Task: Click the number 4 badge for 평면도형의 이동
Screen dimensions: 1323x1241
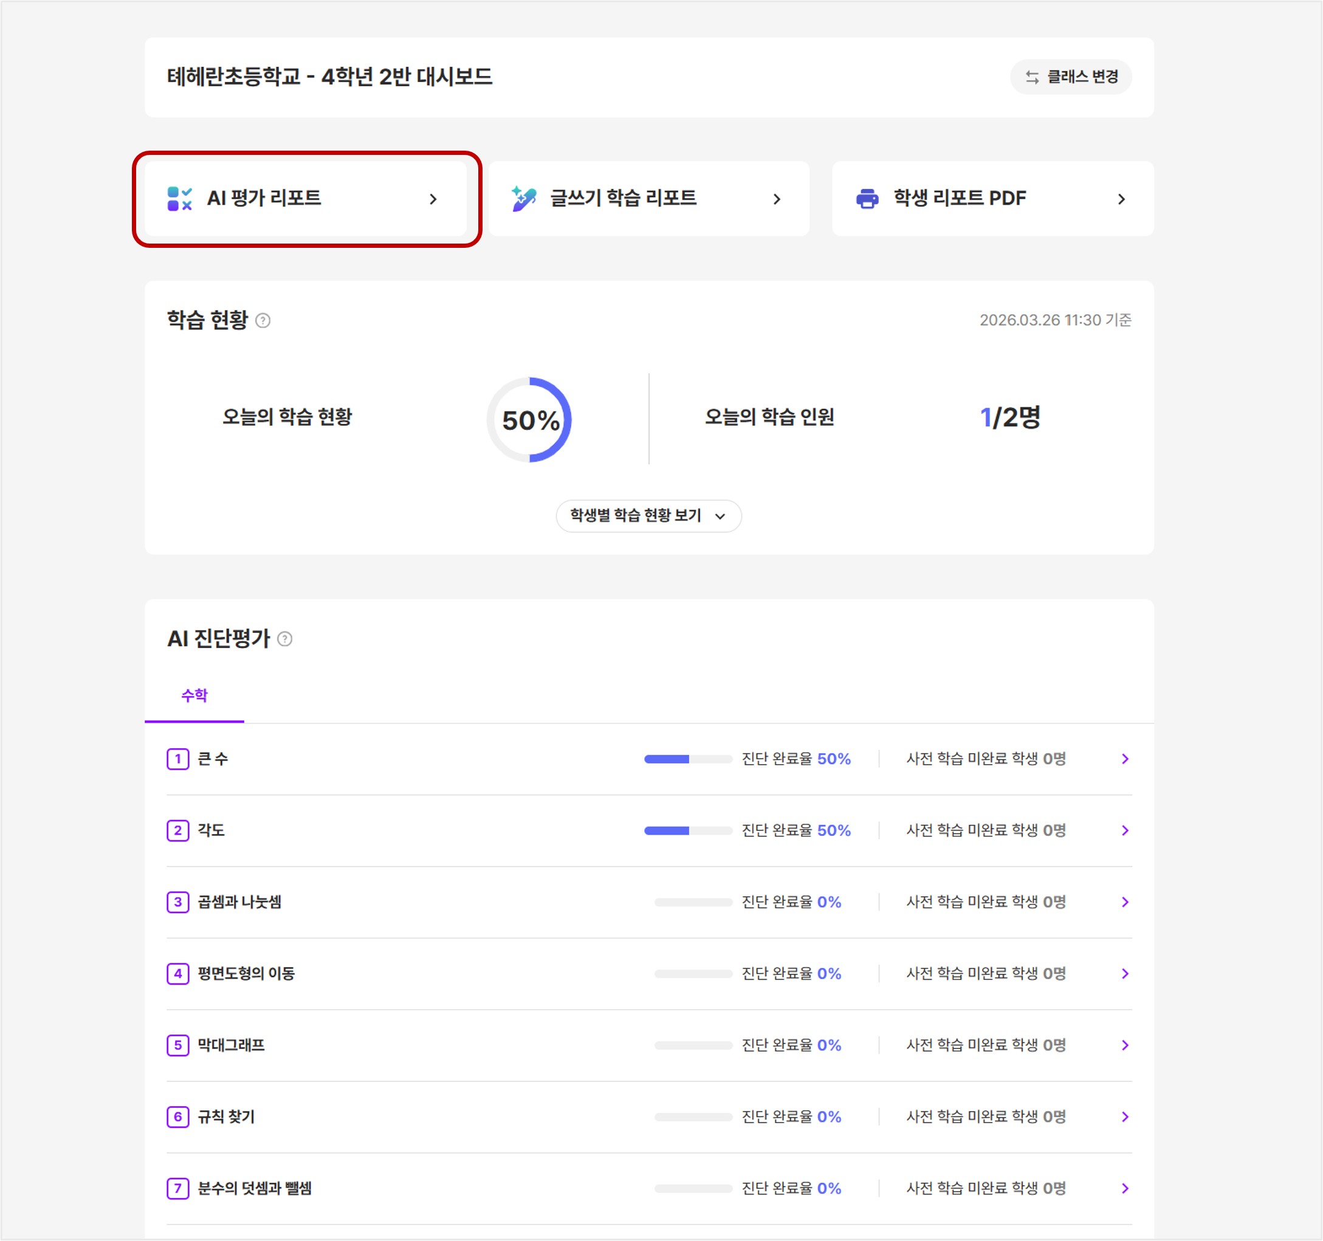Action: (177, 974)
